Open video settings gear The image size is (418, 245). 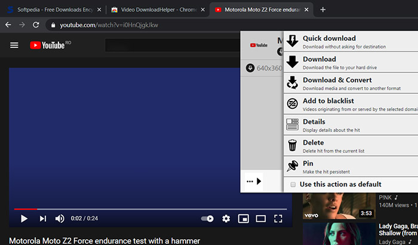(x=226, y=219)
